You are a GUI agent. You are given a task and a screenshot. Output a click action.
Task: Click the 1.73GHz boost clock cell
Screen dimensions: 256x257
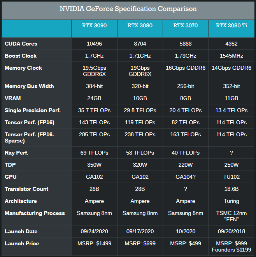186,56
